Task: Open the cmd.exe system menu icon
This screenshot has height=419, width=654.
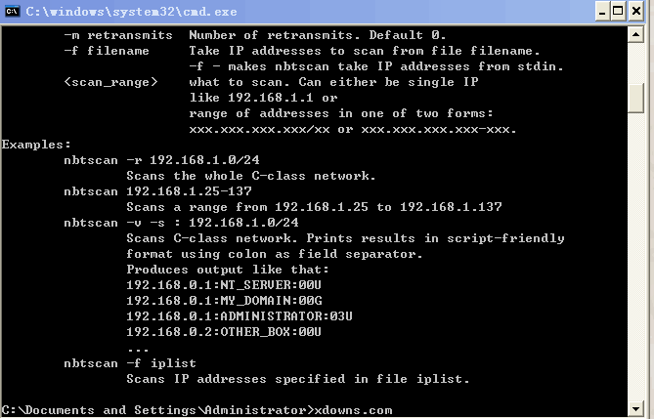Action: [x=12, y=12]
